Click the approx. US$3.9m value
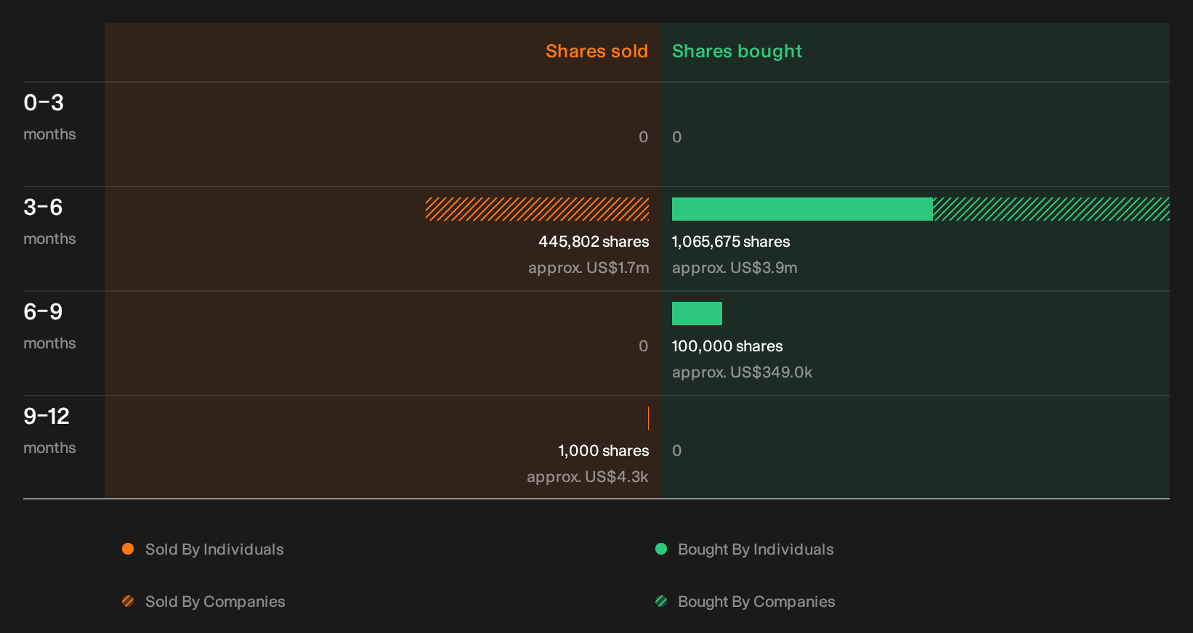The height and width of the screenshot is (633, 1193). coord(735,268)
